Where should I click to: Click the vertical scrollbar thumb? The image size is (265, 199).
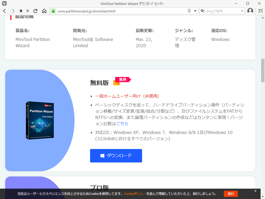point(263,70)
